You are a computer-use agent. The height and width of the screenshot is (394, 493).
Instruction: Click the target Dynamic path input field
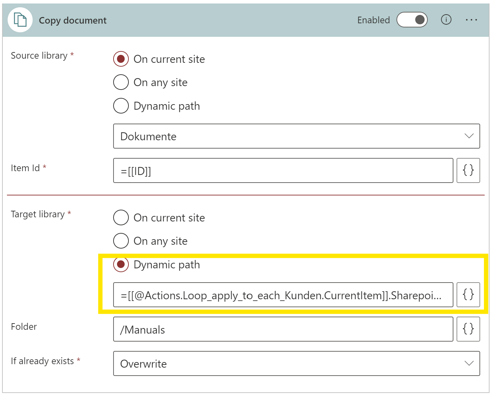[283, 295]
